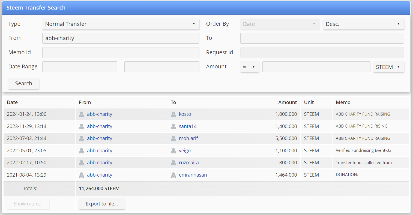Click the user avatar icon beside santa14

click(173, 126)
